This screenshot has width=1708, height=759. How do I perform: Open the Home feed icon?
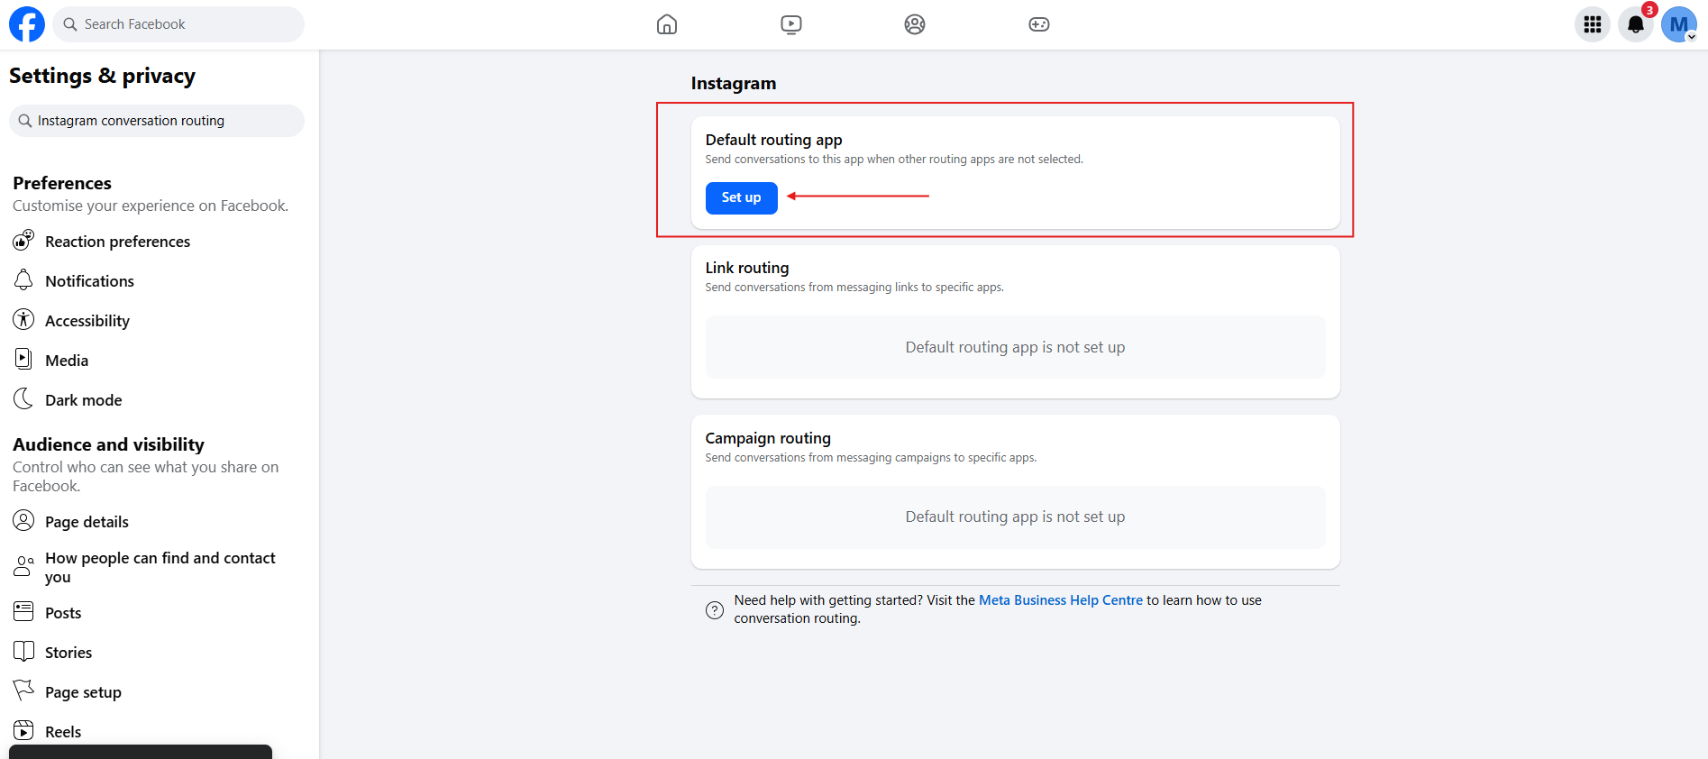point(666,24)
